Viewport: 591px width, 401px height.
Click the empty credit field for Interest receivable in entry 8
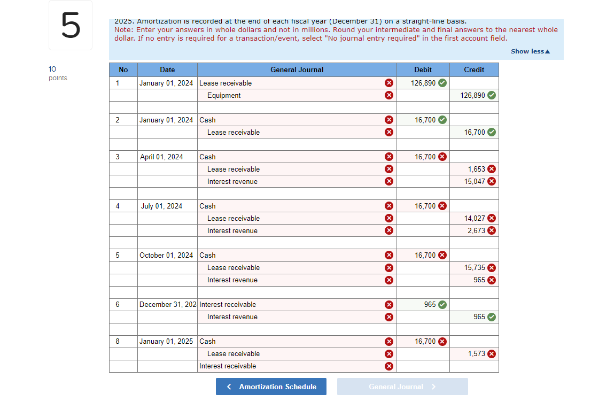click(474, 366)
